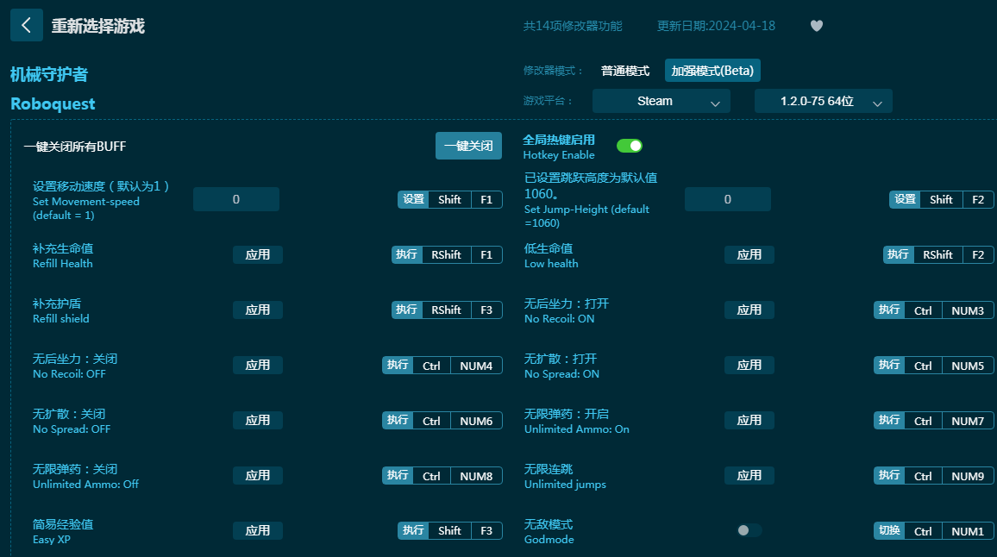Click 执行 hotkey button for Easy XP
Viewport: 997px width, 557px height.
(413, 531)
